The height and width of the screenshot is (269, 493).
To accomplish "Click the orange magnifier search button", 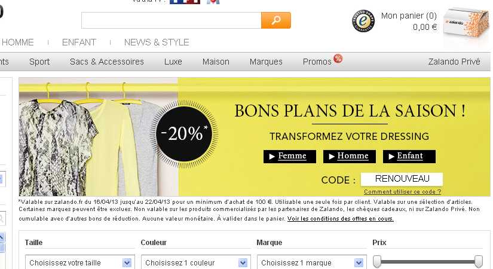I will 275,20.
